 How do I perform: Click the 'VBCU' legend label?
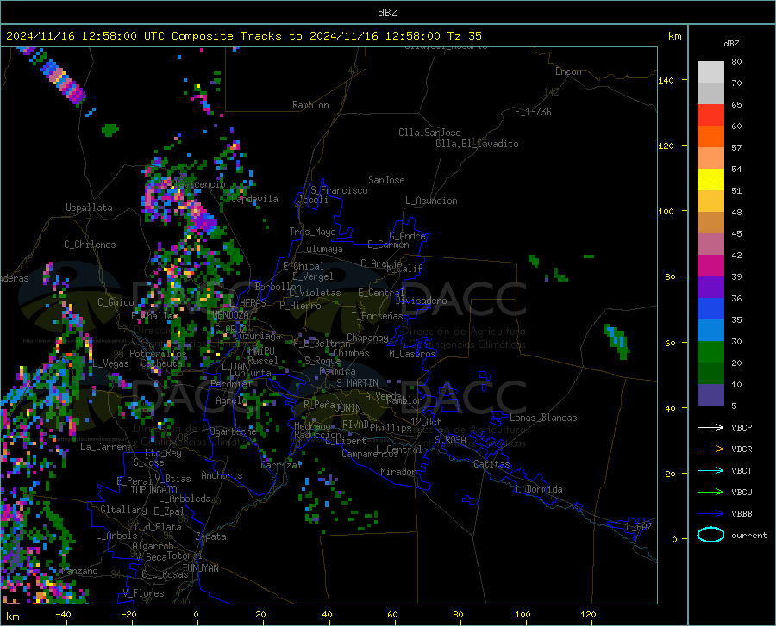[x=742, y=493]
